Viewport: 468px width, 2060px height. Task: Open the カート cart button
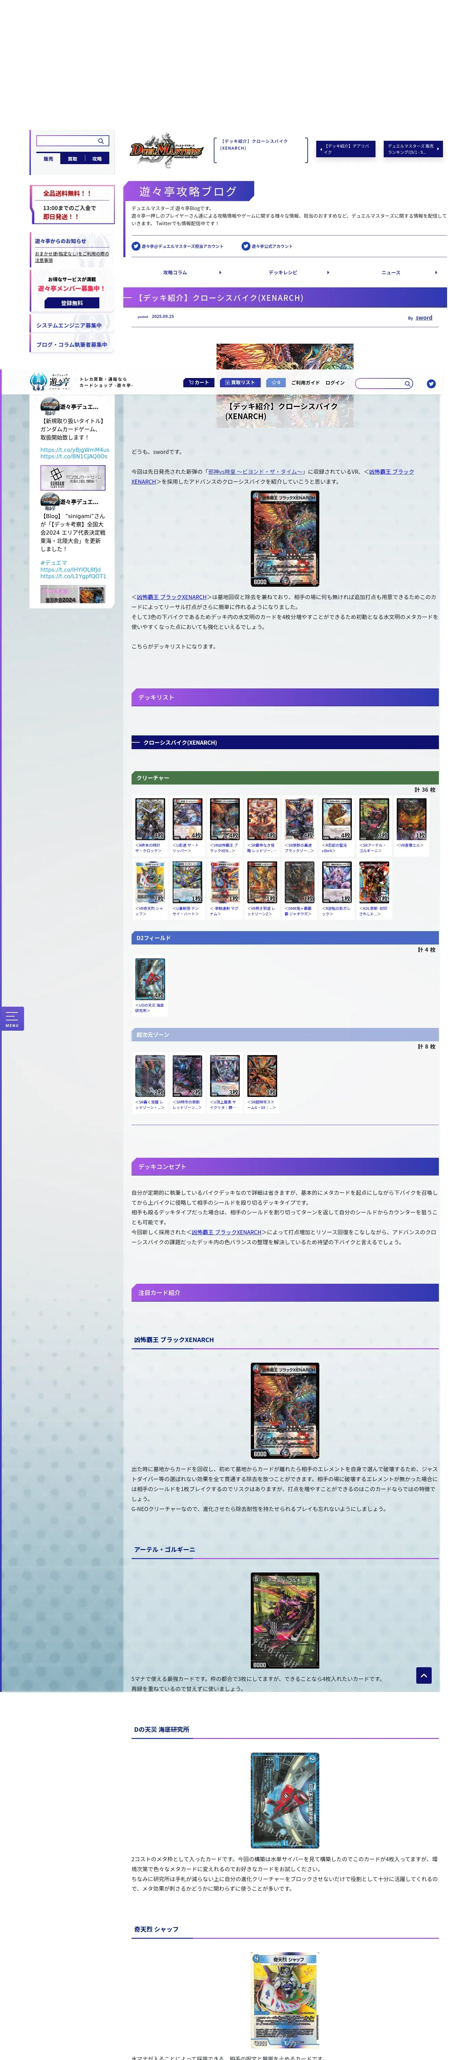click(x=199, y=382)
